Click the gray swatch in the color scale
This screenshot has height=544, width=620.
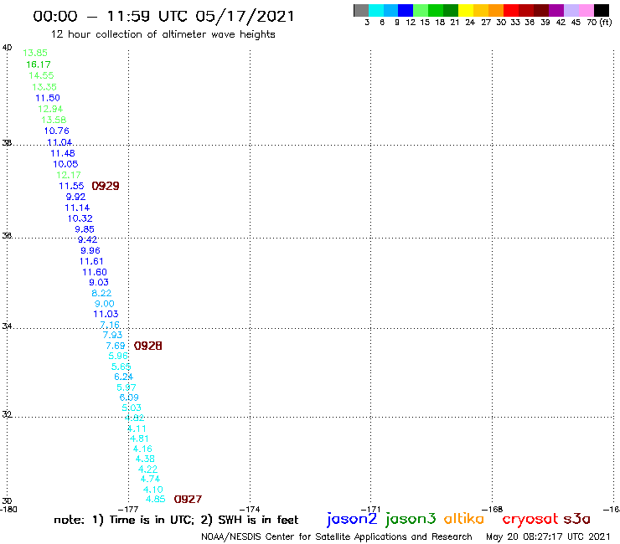361,10
